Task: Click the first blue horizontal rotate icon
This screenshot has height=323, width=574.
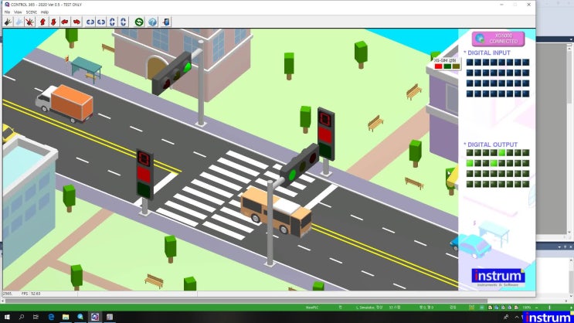Action: tap(90, 22)
